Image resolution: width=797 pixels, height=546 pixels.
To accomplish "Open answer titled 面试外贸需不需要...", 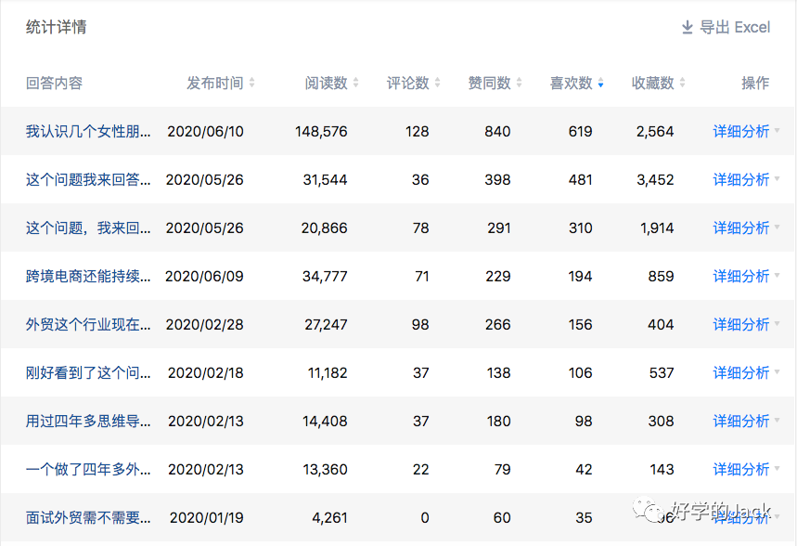I will 88,518.
